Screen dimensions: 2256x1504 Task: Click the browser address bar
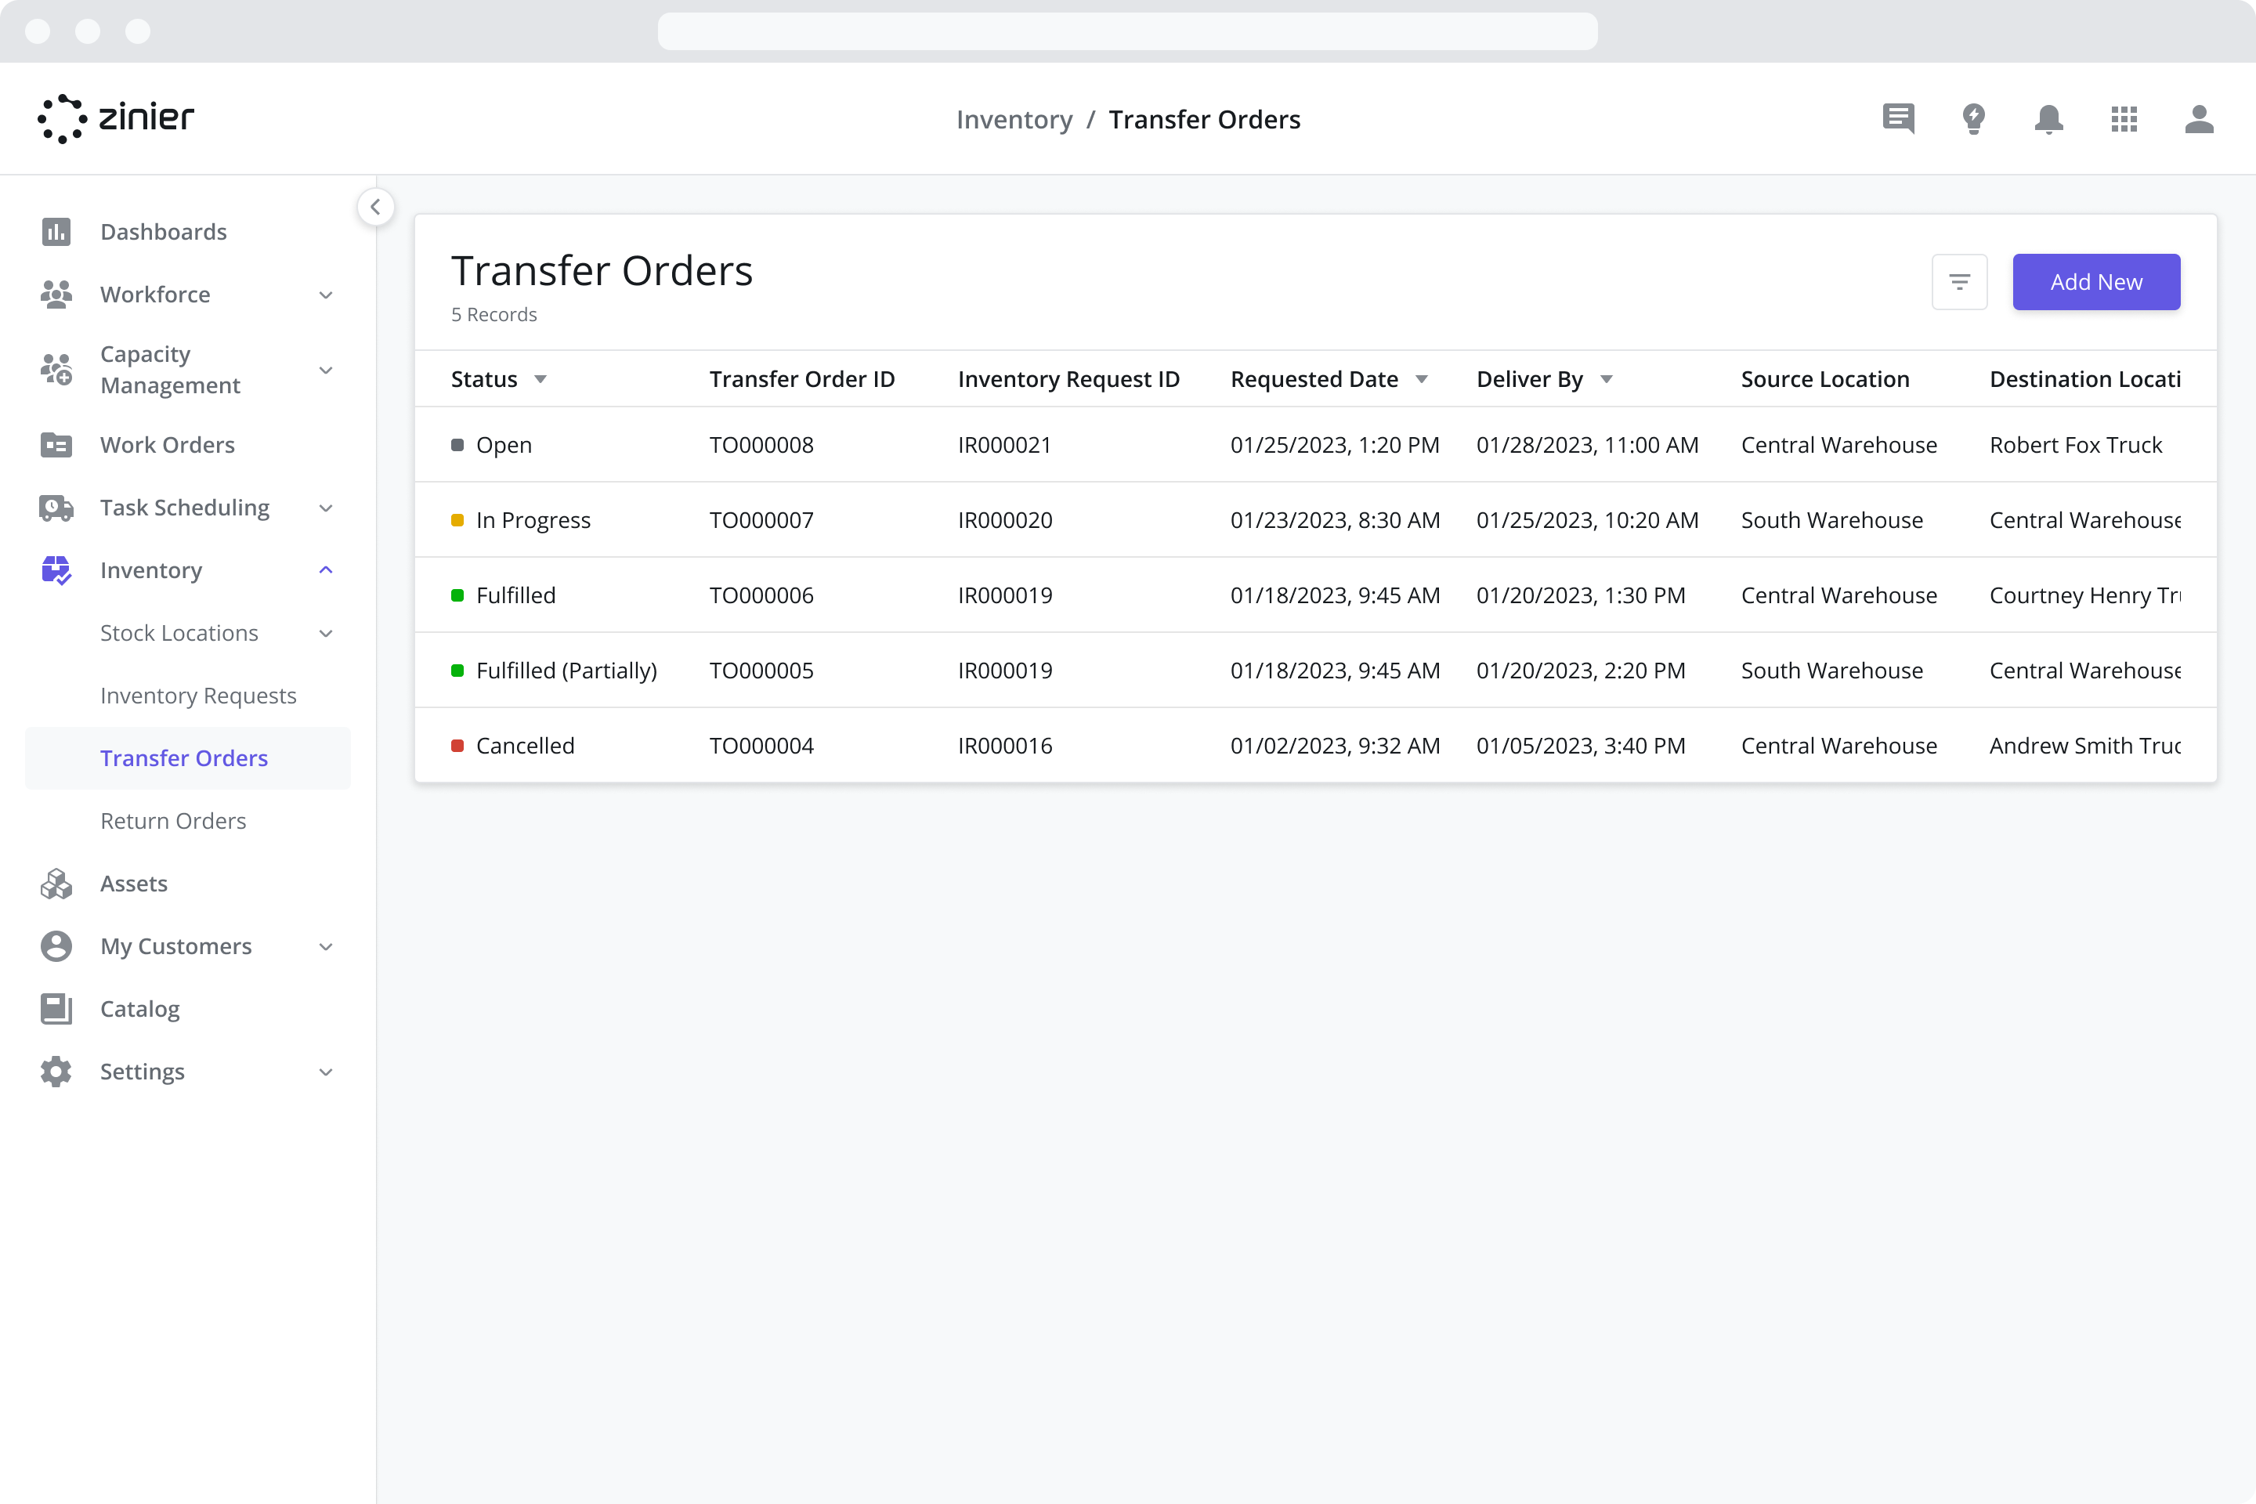pyautogui.click(x=1127, y=31)
